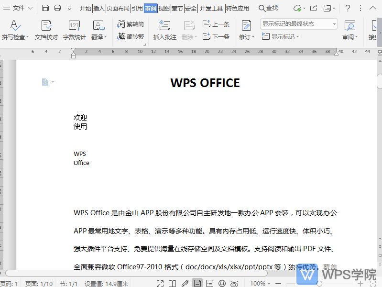Open the word count (字数统计) tool
Viewport: 382px width, 287px height.
(x=74, y=30)
